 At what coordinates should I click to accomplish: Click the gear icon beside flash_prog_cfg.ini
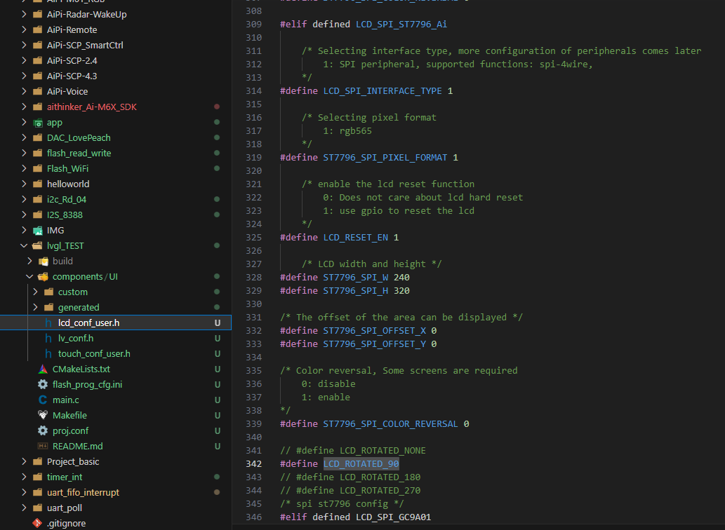pos(43,384)
